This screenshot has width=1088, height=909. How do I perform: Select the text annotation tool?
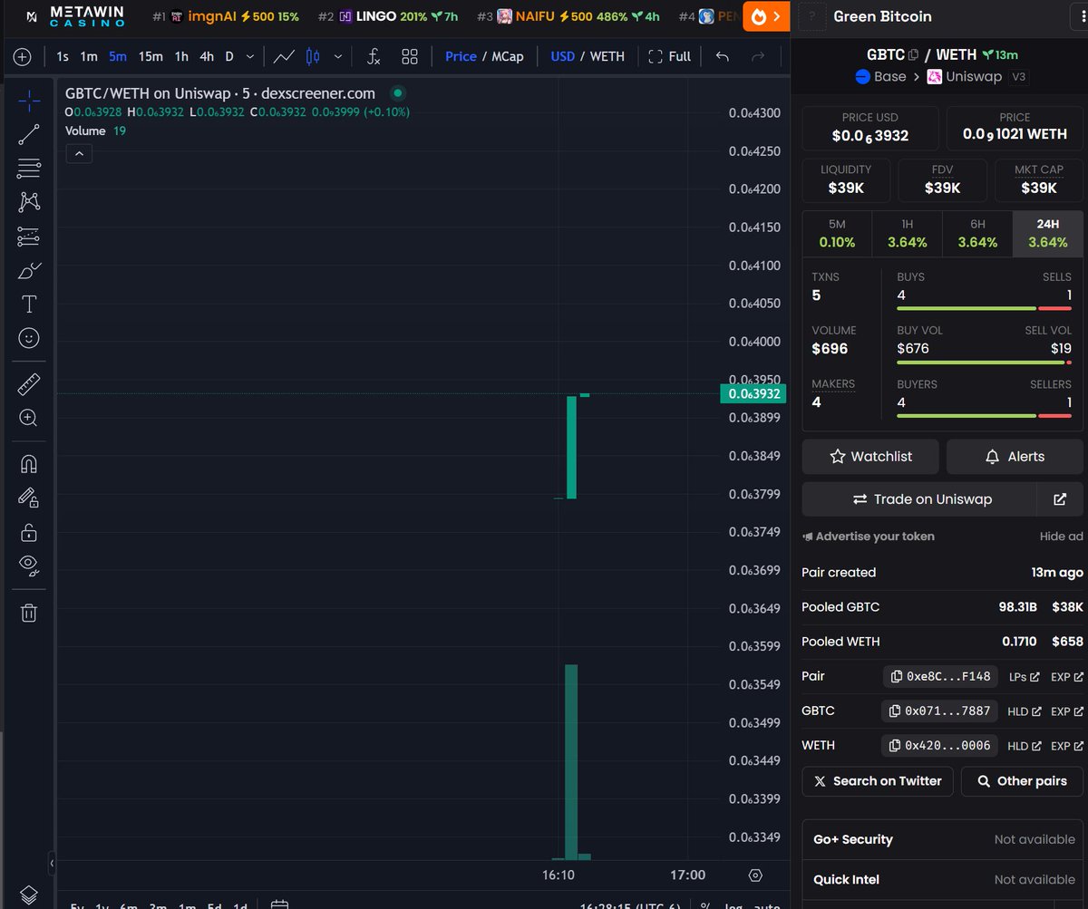[29, 305]
